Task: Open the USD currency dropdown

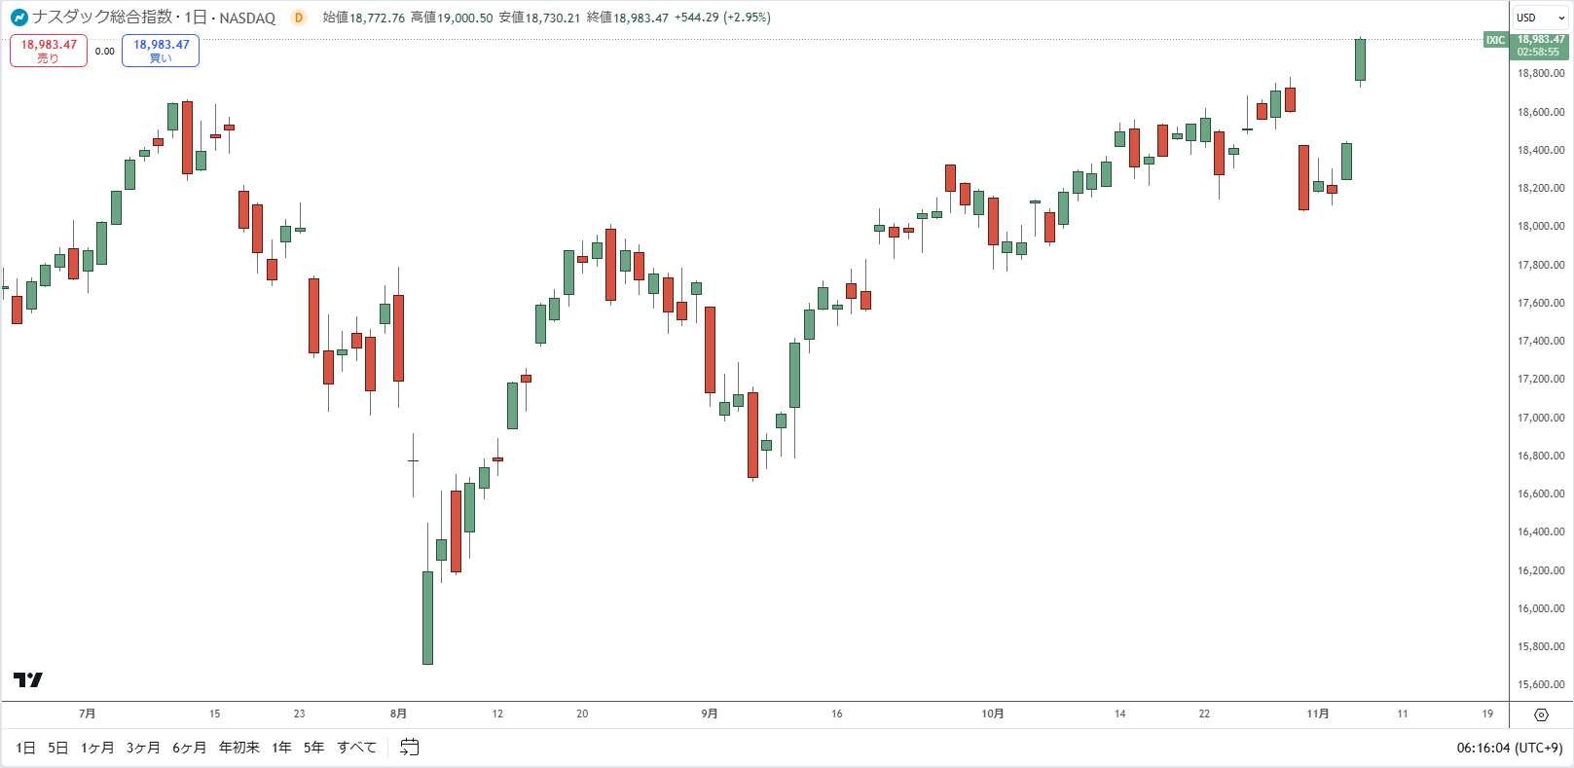Action: [x=1541, y=18]
